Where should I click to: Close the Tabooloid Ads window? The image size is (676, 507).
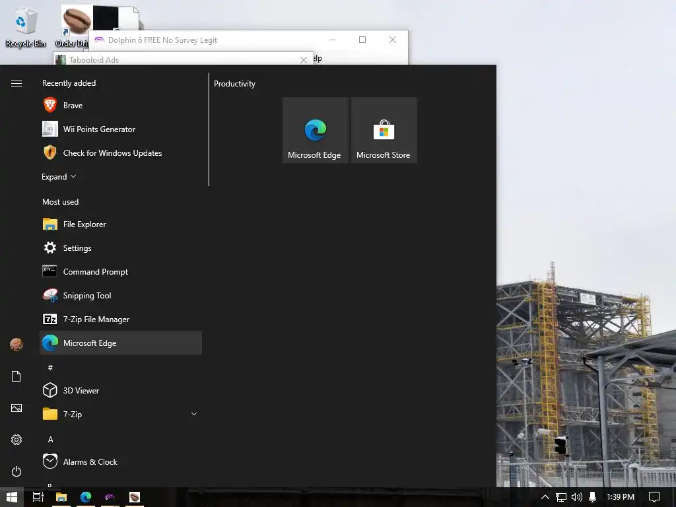(x=304, y=60)
